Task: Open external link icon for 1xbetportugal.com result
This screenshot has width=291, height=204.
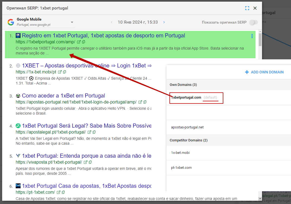Action: point(79,42)
